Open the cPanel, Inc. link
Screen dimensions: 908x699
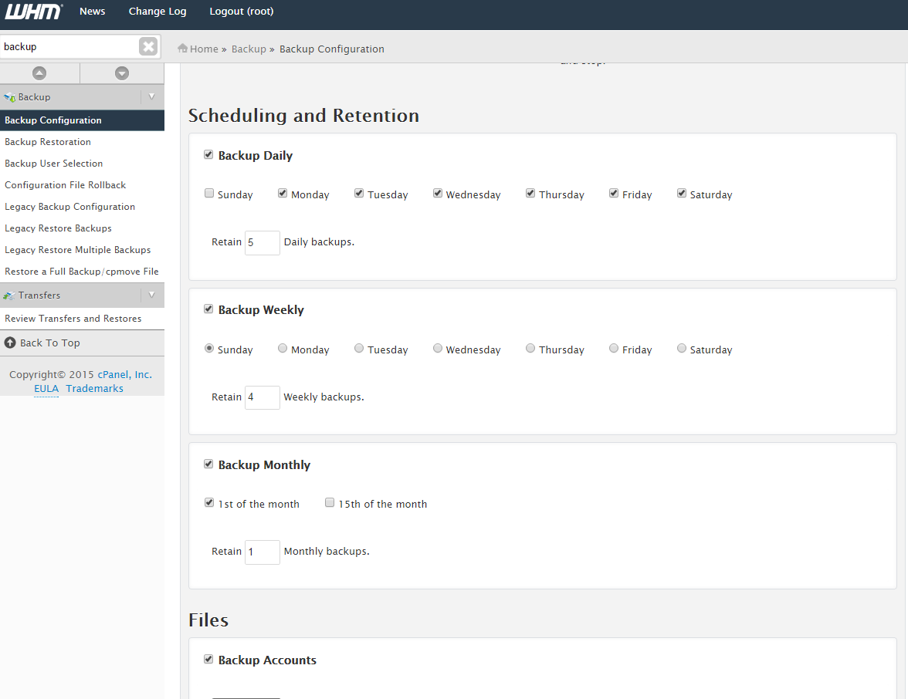[x=124, y=375]
